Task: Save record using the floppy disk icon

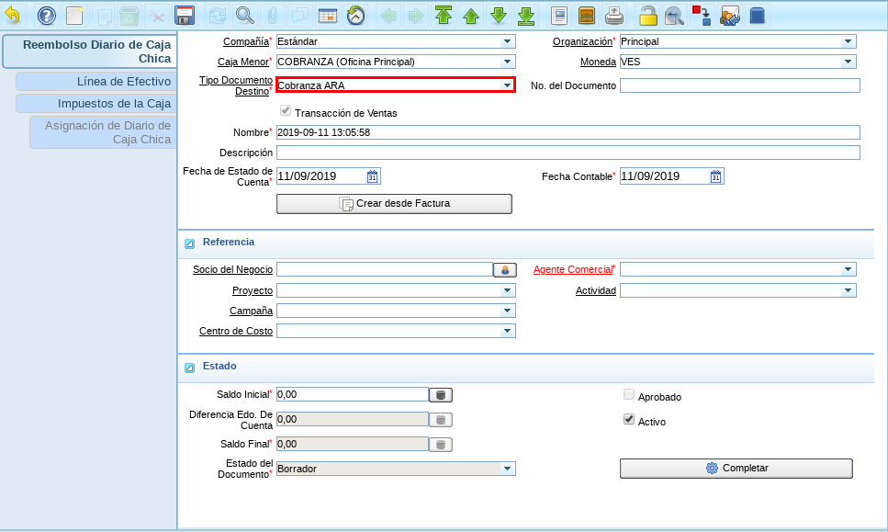Action: tap(185, 16)
